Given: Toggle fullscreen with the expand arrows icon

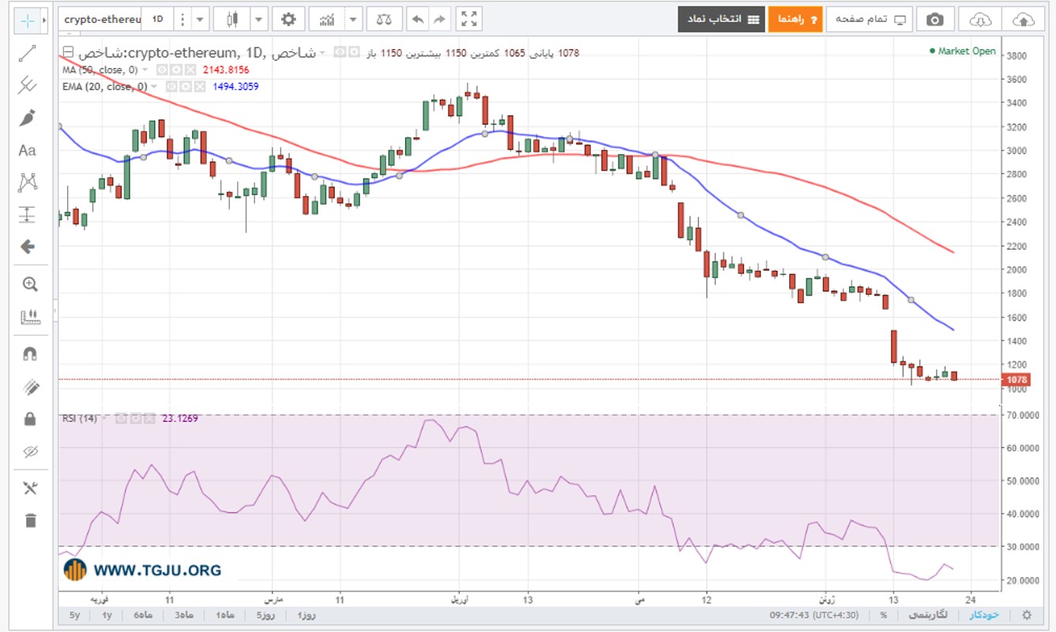Looking at the screenshot, I should tap(469, 19).
